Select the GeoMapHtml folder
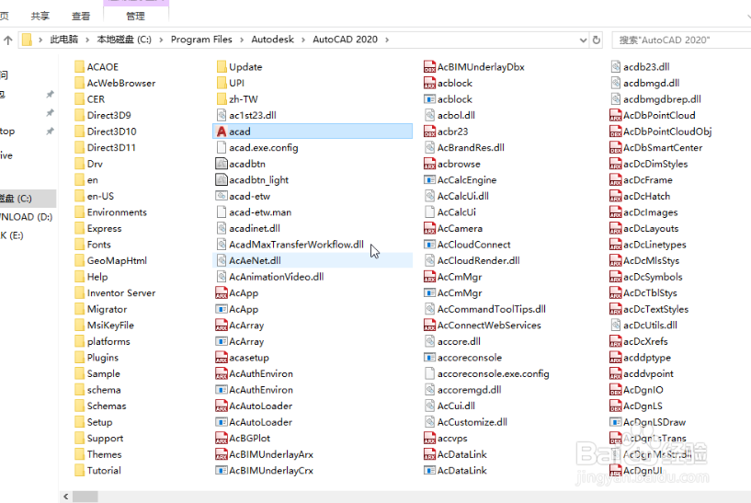Screen dimensions: 751x503 click(110, 260)
